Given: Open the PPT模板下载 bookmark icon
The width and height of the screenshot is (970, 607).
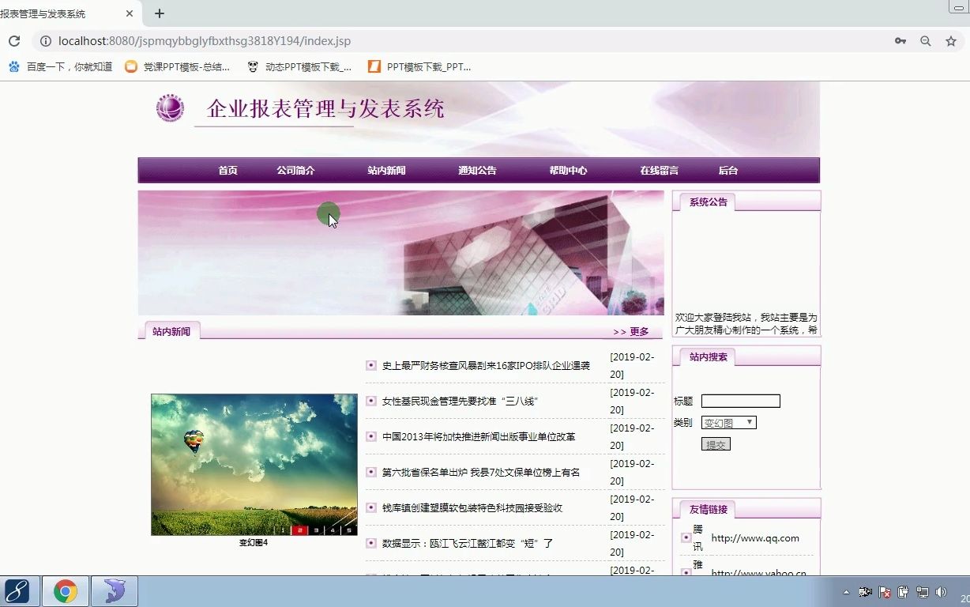Looking at the screenshot, I should coord(374,66).
